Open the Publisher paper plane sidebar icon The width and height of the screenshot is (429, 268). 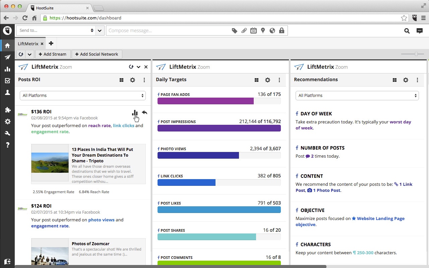tap(7, 57)
